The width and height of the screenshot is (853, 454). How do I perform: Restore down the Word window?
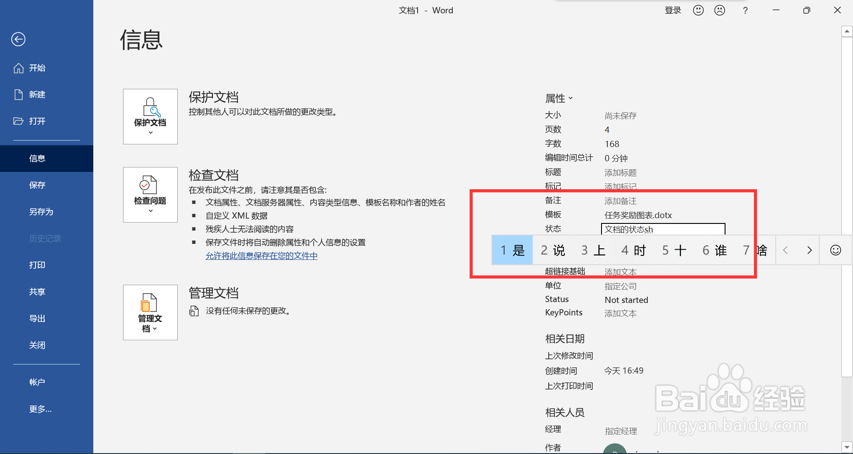point(807,10)
